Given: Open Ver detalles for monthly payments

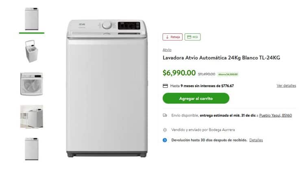Looking at the screenshot, I should coord(286,86).
